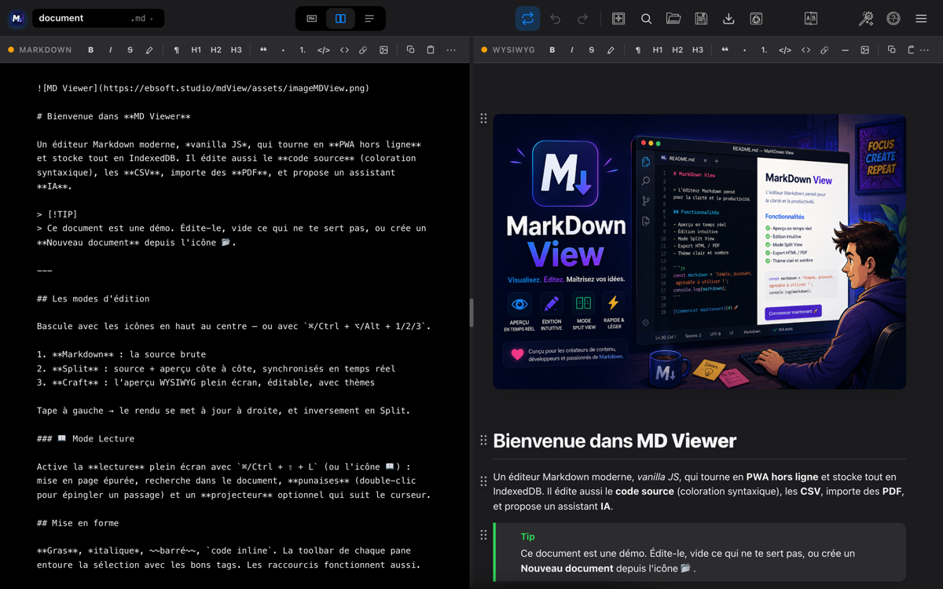Click drag handle beside Bienvenue heading
Image resolution: width=943 pixels, height=589 pixels.
(x=483, y=441)
